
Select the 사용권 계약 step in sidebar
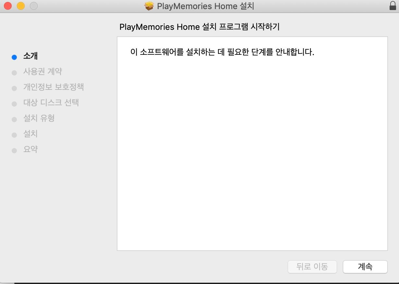pyautogui.click(x=42, y=71)
